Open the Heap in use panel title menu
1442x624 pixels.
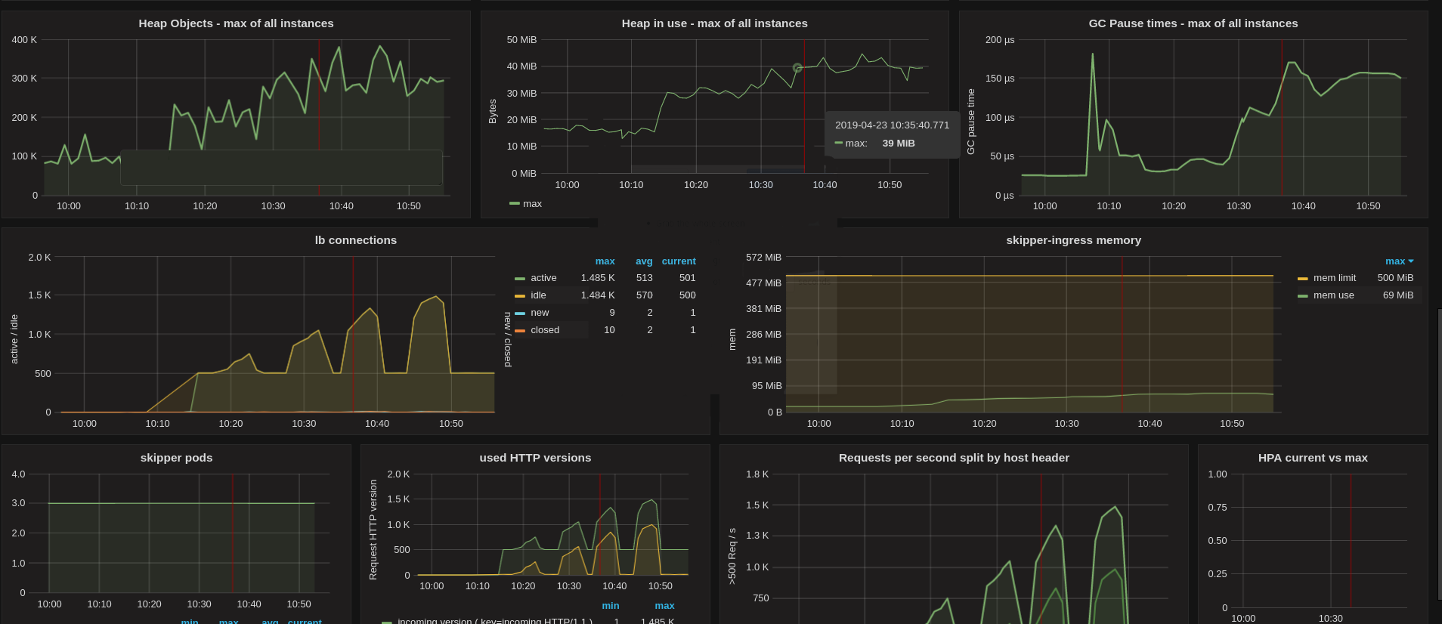coord(714,23)
